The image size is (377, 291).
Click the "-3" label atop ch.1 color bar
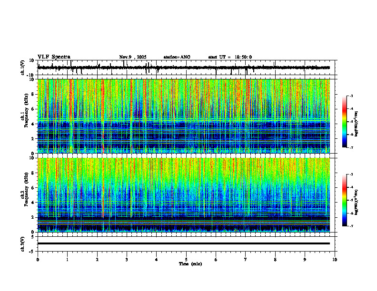pos(351,96)
